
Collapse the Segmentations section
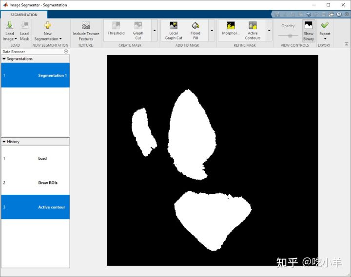pyautogui.click(x=4, y=58)
